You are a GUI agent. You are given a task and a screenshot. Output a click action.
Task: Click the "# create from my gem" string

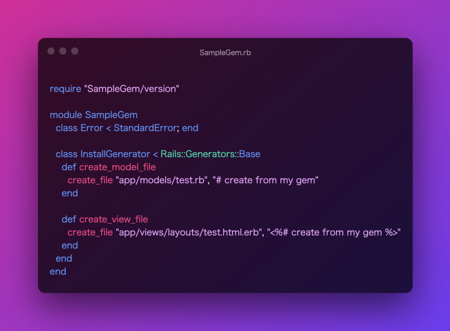(265, 180)
